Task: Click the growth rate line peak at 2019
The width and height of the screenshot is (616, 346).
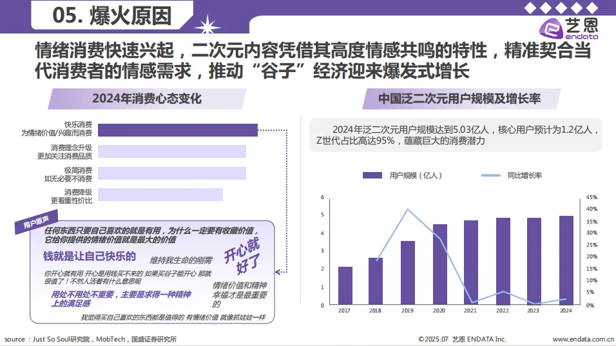Action: point(408,209)
